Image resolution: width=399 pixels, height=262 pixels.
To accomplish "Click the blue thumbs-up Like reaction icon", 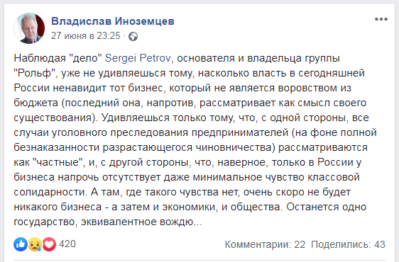I will [21, 244].
